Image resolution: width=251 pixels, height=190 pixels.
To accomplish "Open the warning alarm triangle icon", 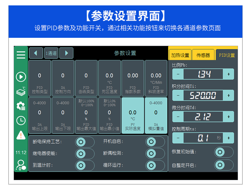I will pos(21,135).
